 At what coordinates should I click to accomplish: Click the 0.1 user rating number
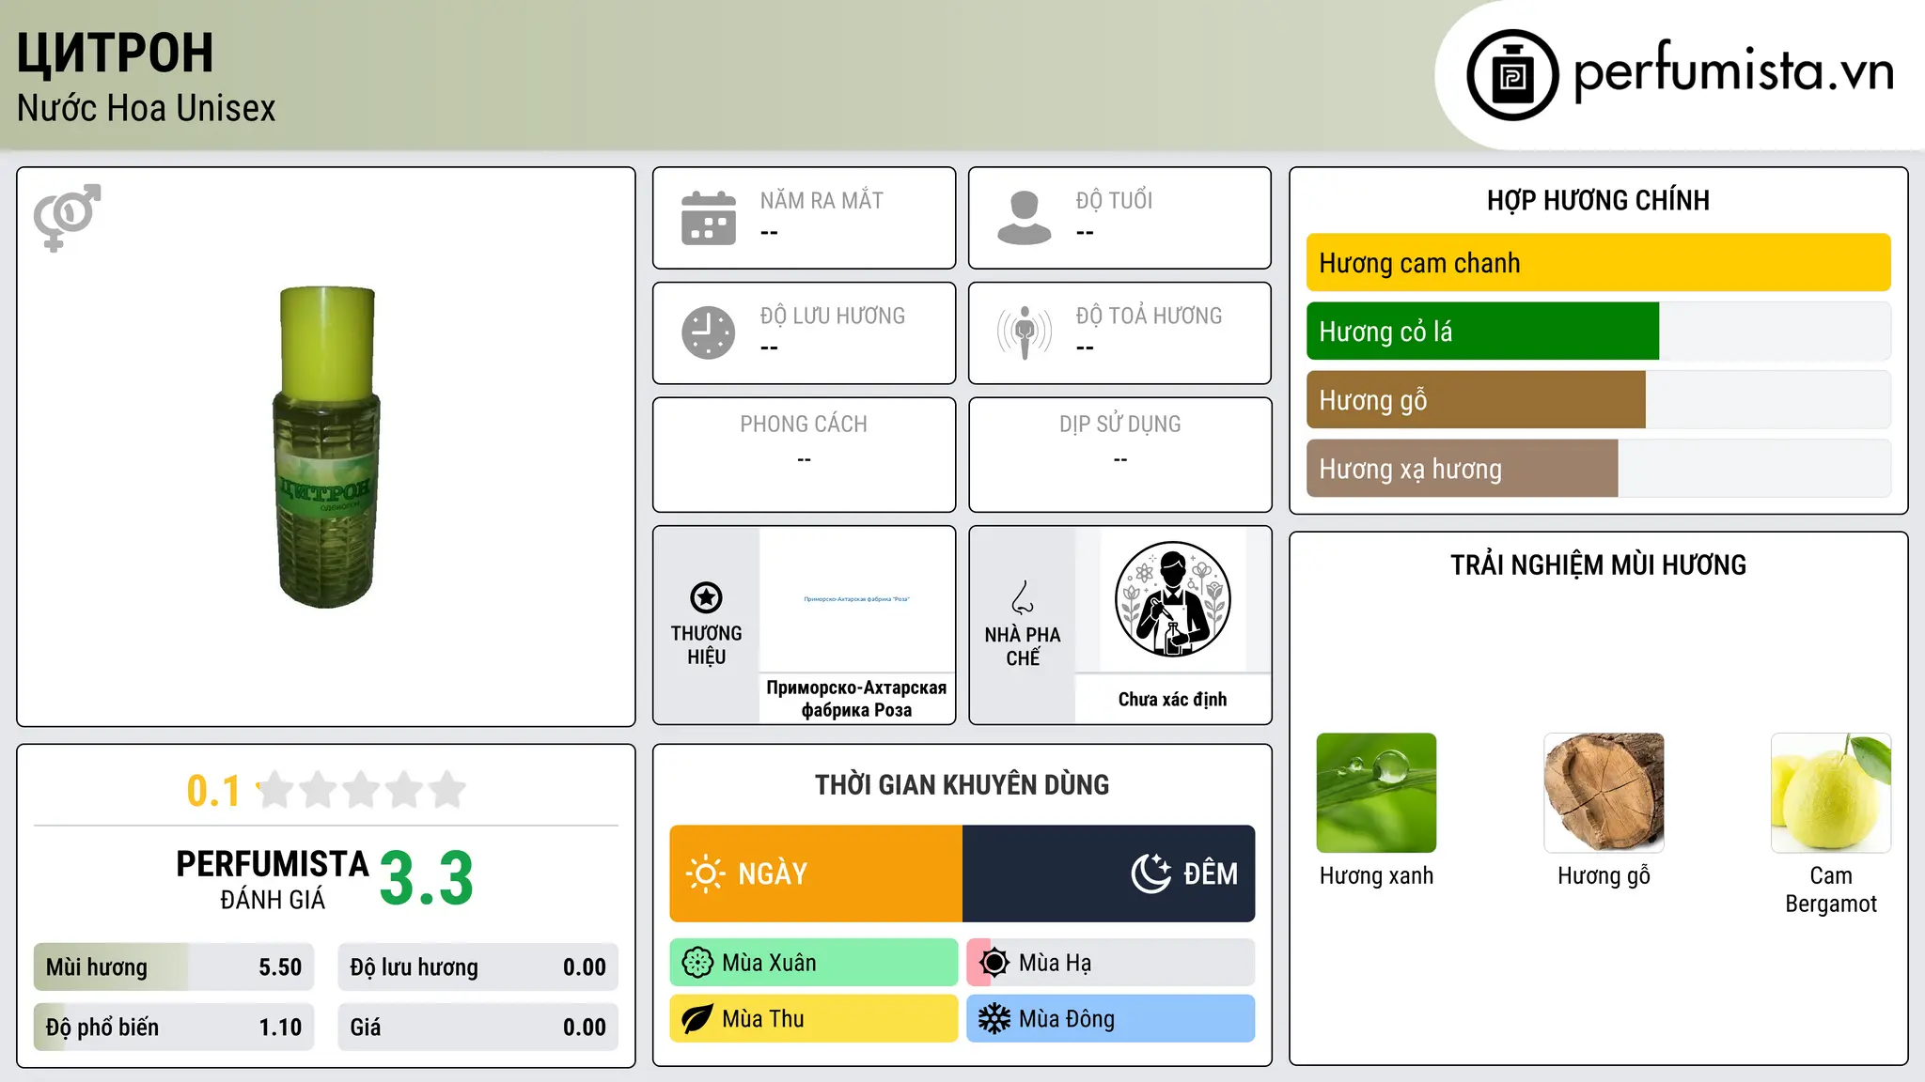(x=213, y=791)
